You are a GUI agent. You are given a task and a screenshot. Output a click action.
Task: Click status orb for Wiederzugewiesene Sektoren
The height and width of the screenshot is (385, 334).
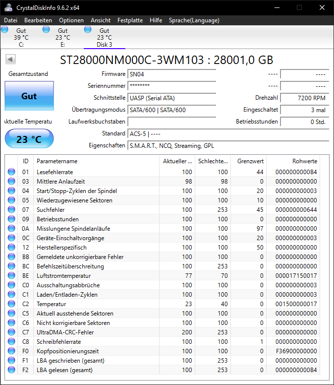coord(11,200)
